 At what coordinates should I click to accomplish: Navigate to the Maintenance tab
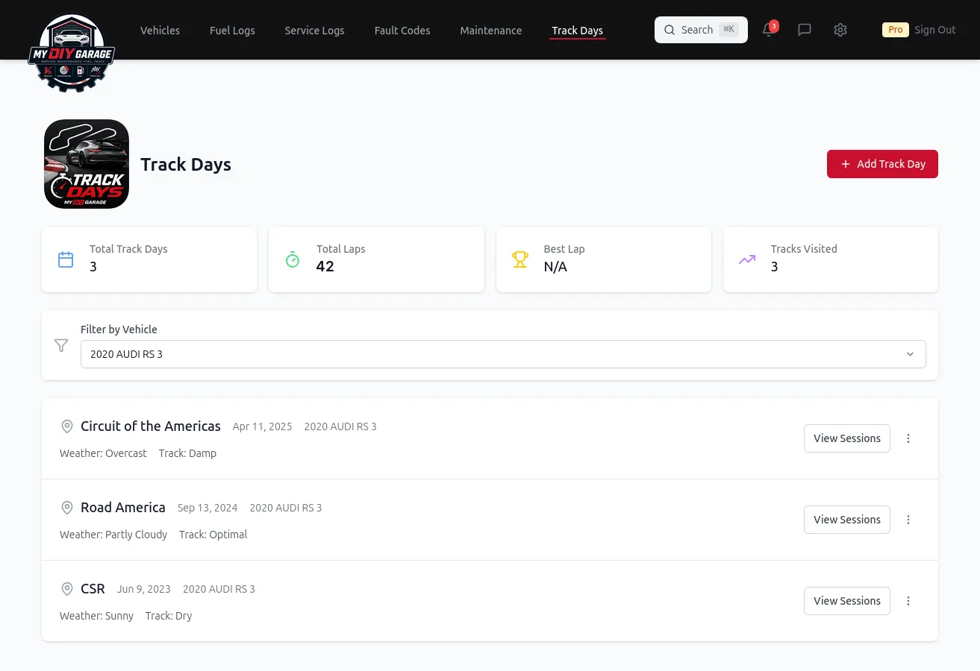click(491, 31)
